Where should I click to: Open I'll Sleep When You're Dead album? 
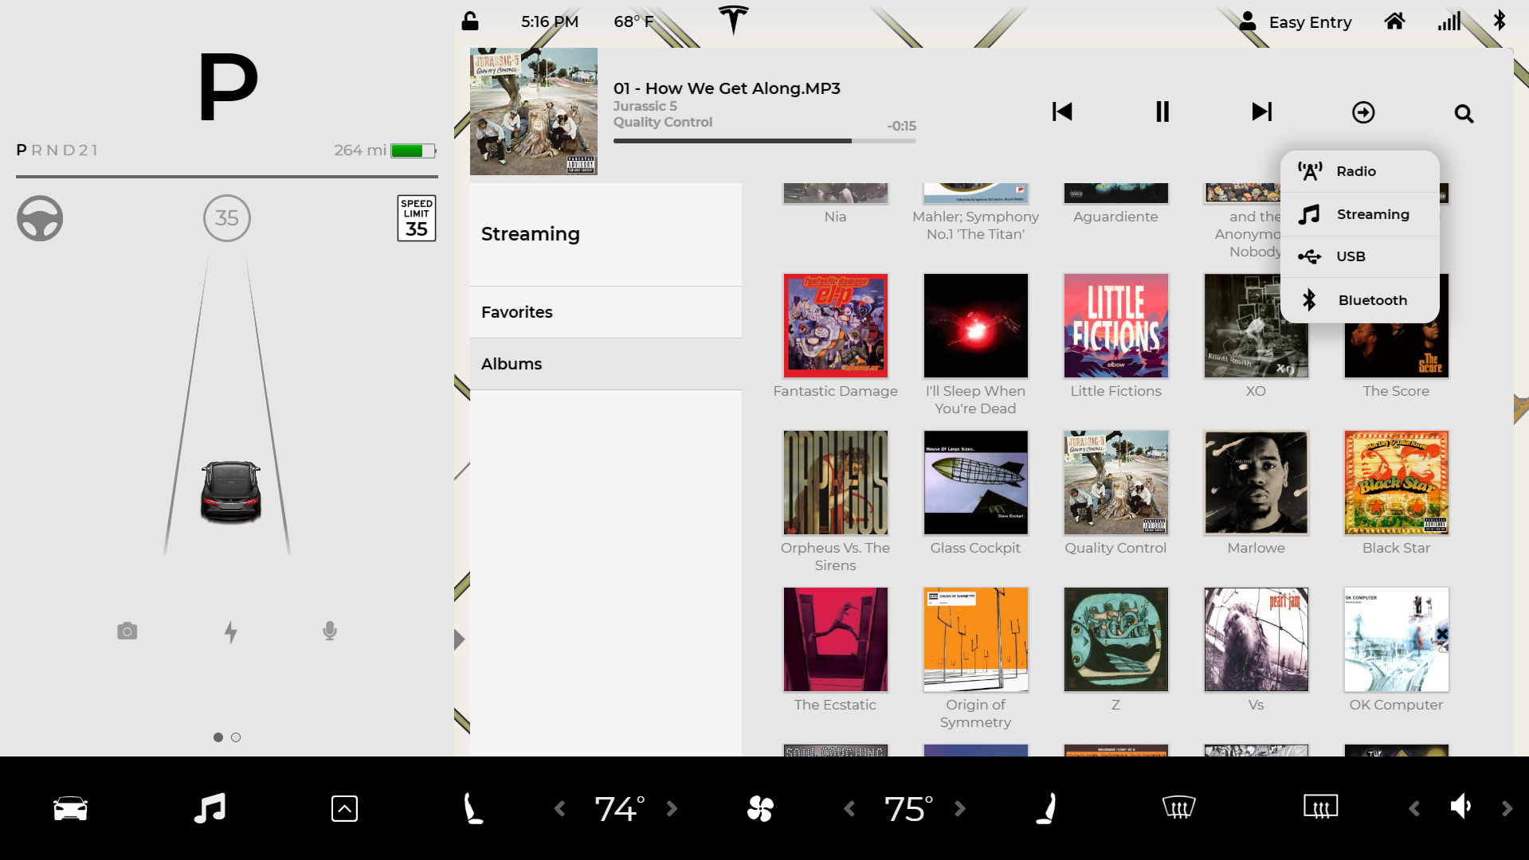coord(975,326)
